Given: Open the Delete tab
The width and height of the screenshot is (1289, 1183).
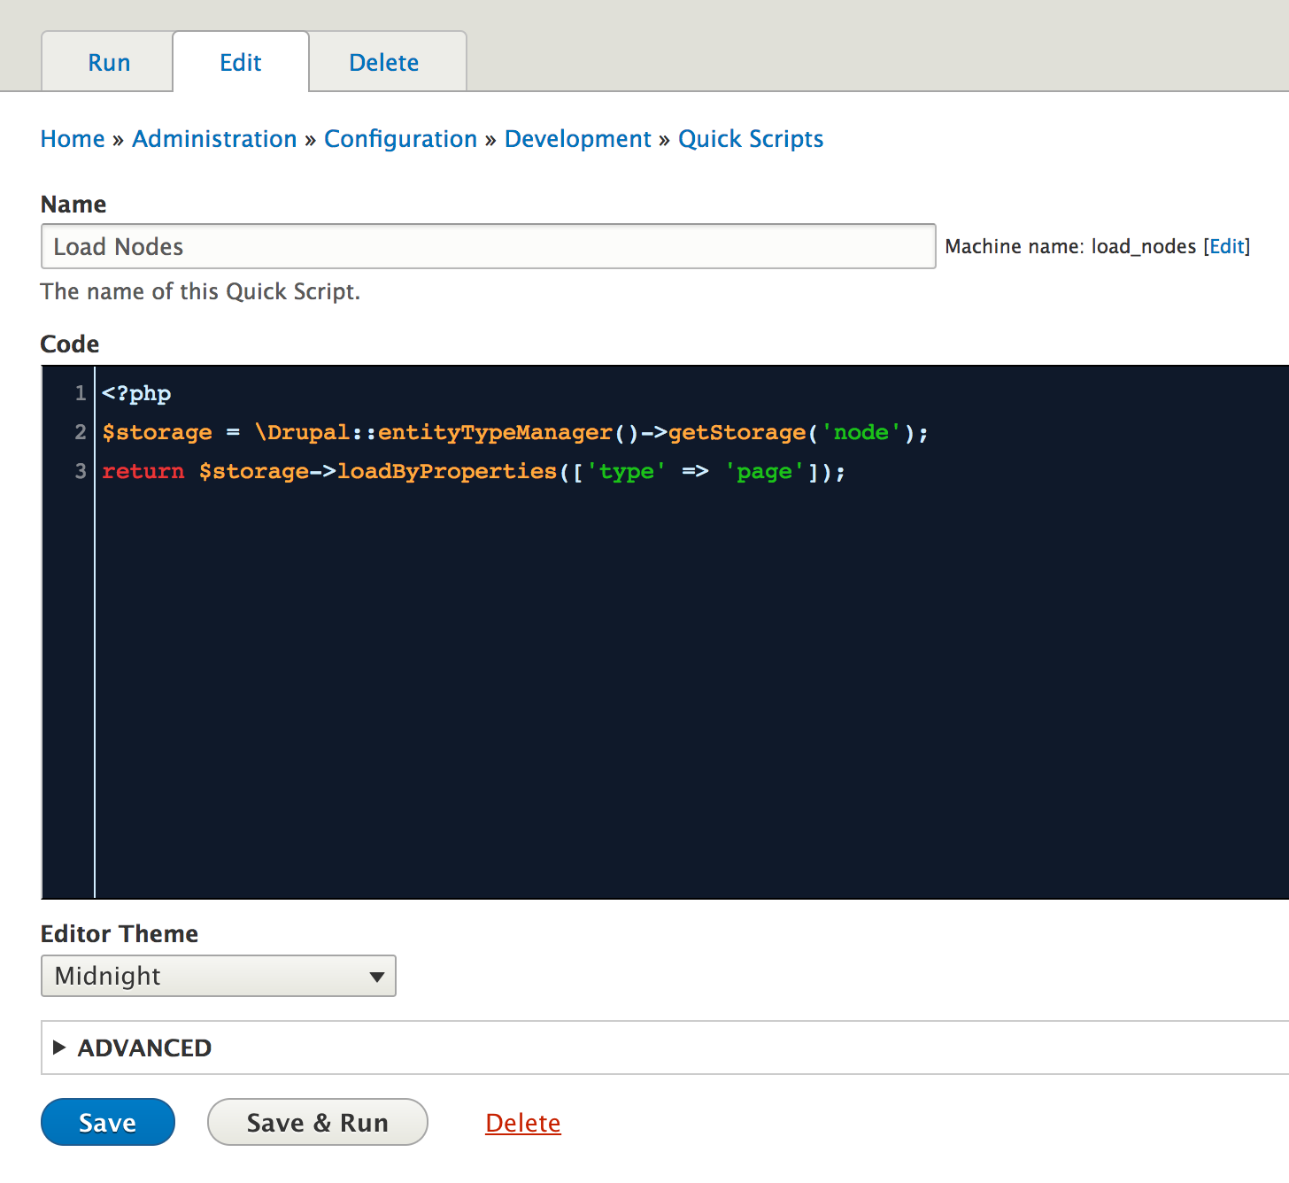Looking at the screenshot, I should click(384, 62).
